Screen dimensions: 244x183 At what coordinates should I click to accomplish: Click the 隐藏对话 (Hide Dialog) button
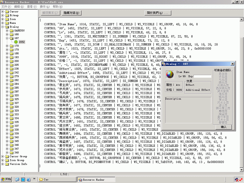(71, 13)
